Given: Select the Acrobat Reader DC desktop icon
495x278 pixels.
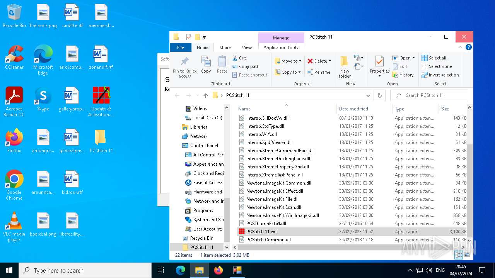Looking at the screenshot, I should point(14,102).
